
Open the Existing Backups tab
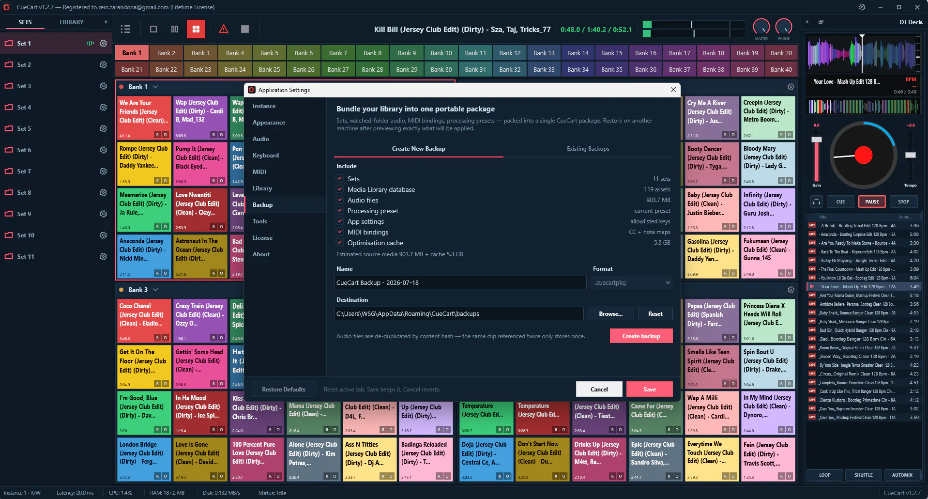(588, 149)
